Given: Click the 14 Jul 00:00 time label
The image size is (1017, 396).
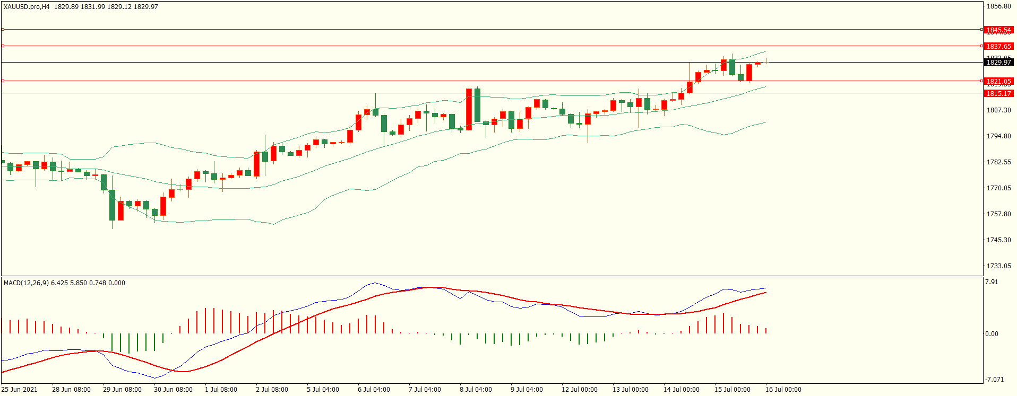Looking at the screenshot, I should (682, 390).
